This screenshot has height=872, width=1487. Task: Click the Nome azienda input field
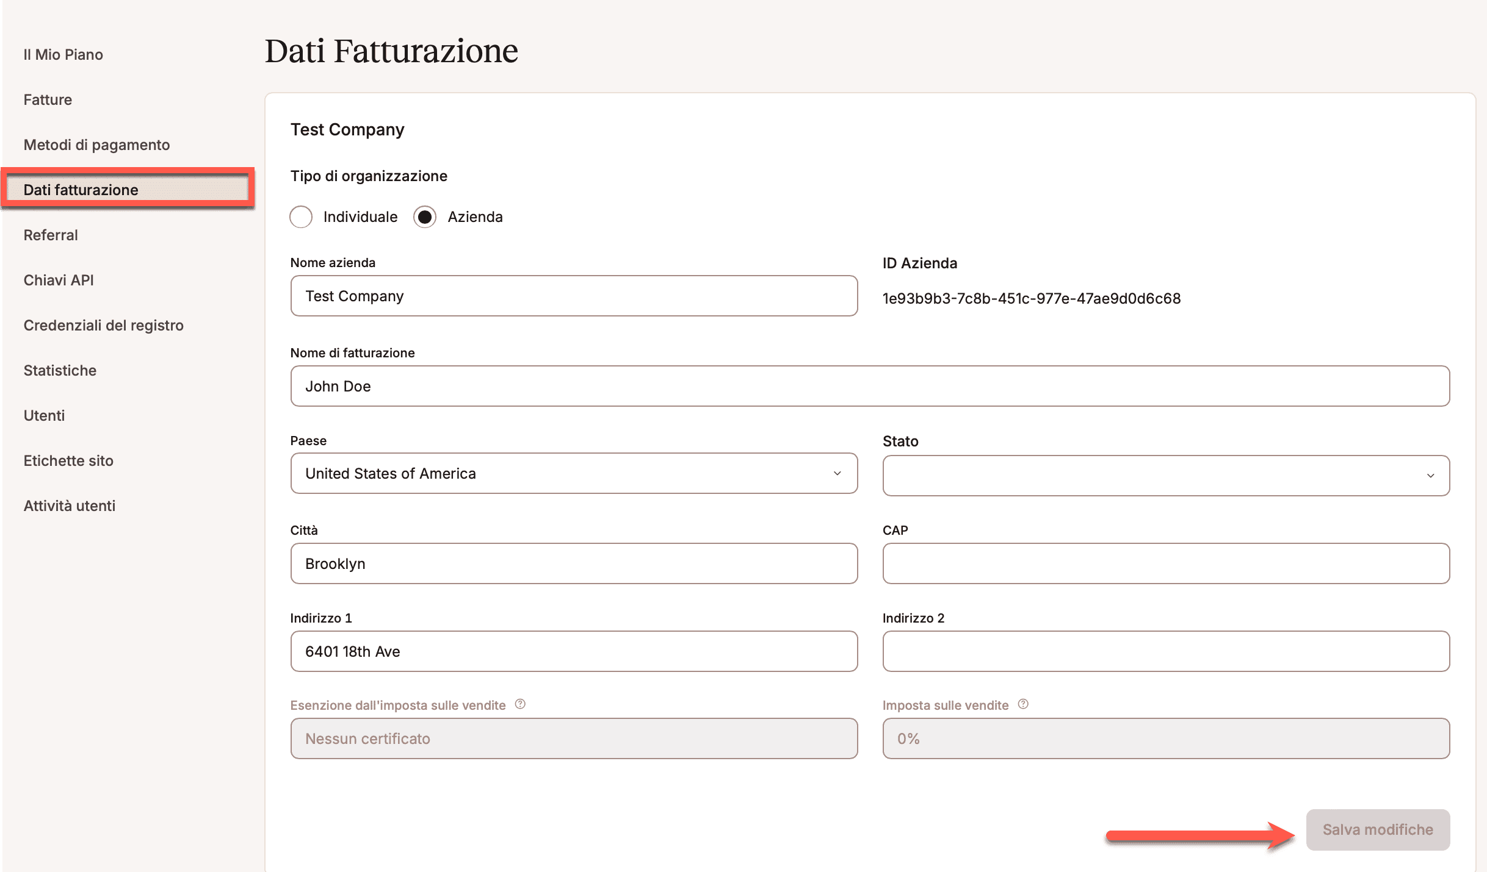[x=574, y=296]
